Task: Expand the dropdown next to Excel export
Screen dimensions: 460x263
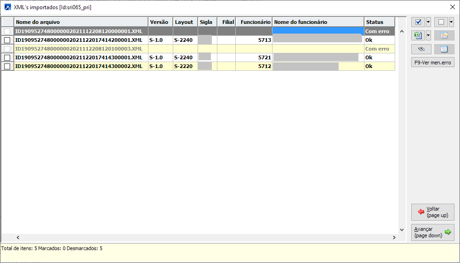Action: tap(428, 35)
